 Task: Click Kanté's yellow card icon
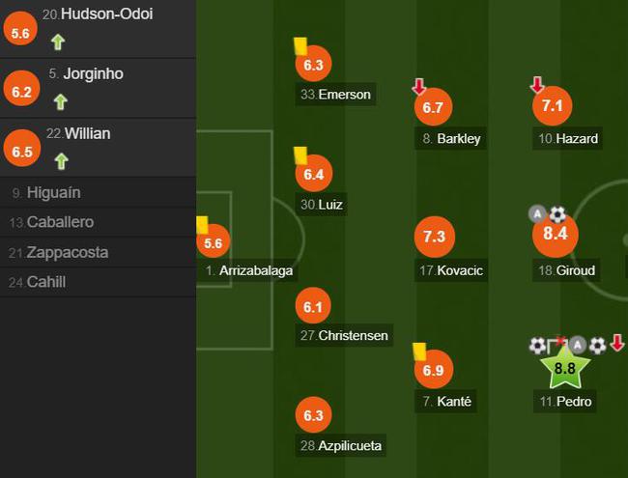419,351
